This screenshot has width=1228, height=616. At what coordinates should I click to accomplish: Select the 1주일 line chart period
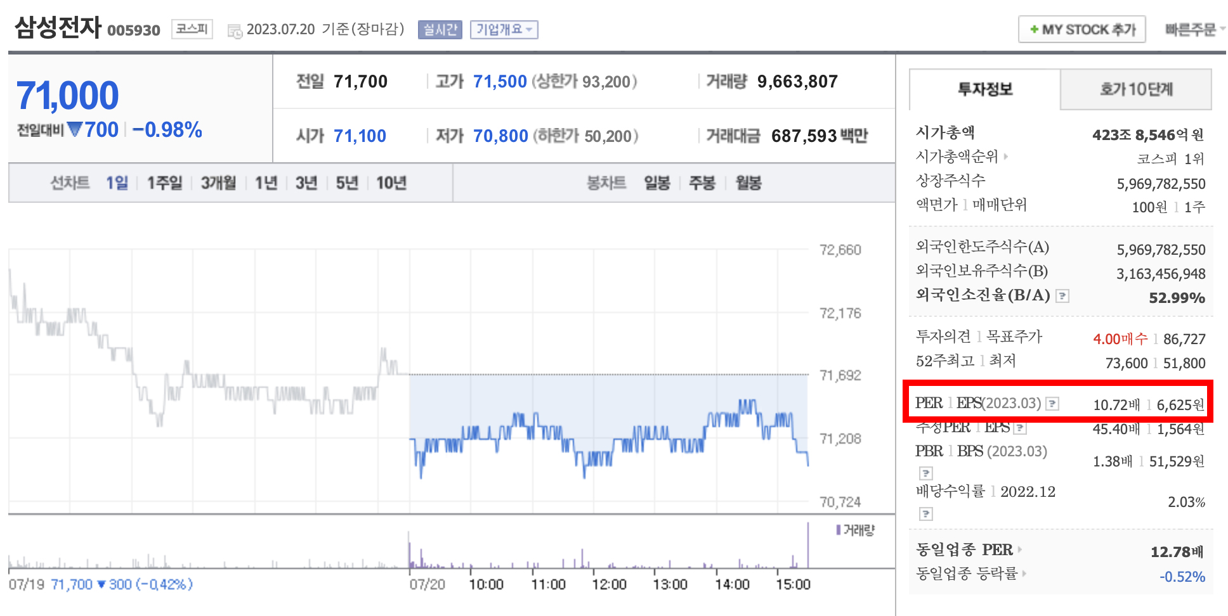[164, 183]
